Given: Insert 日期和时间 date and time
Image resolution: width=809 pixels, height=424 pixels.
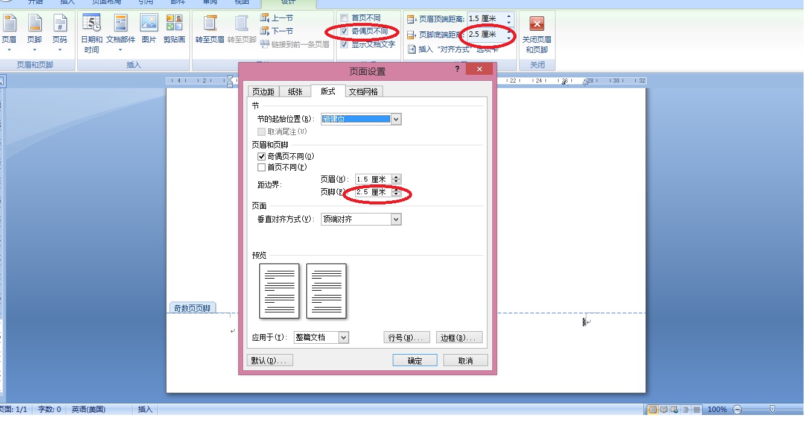Looking at the screenshot, I should pos(92,33).
